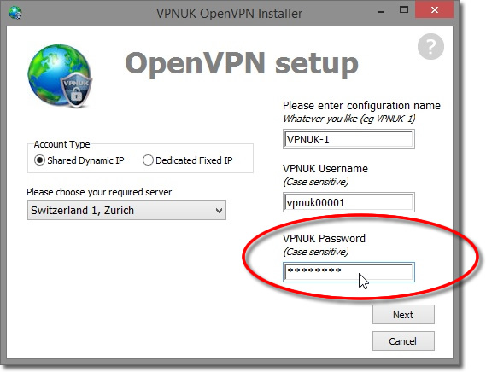
Task: Click Switzerland 1, Zurich in server combo box
Action: [x=83, y=210]
